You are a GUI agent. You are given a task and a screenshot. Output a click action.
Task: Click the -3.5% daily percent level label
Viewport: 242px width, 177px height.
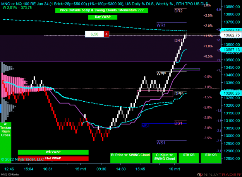[208, 138]
